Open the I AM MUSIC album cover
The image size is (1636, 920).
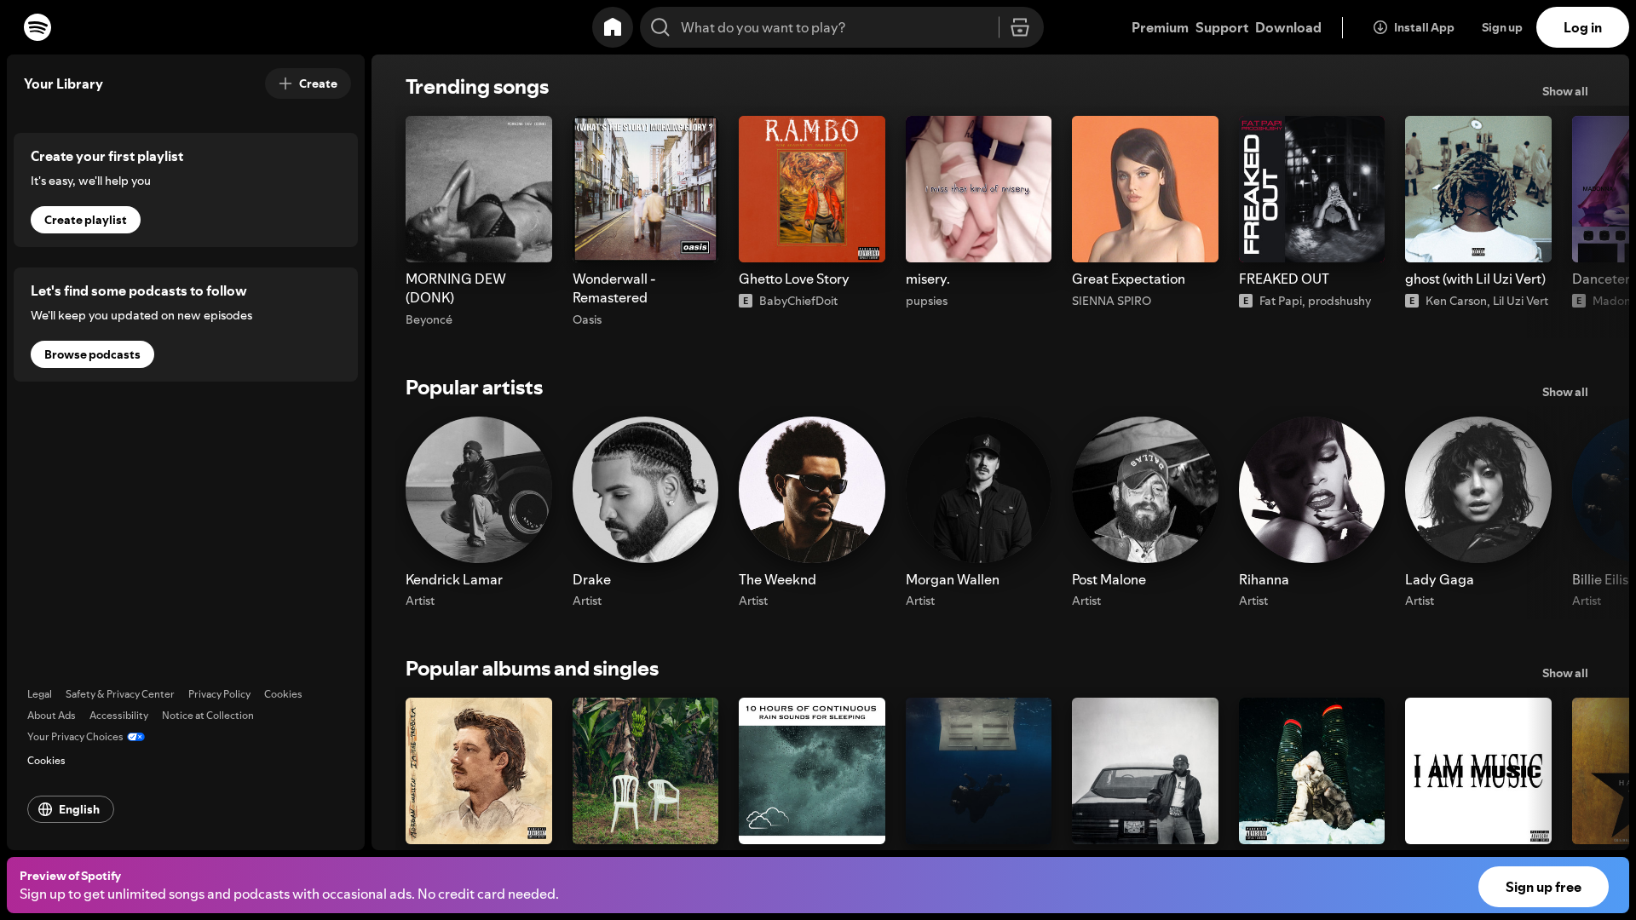coord(1478,771)
